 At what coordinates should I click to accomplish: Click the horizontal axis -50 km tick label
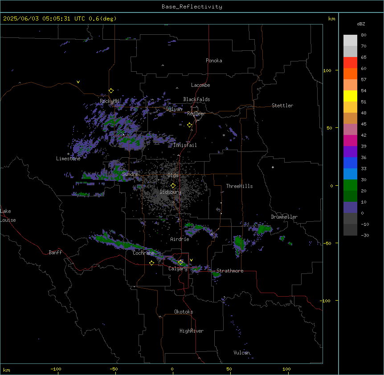(114, 369)
